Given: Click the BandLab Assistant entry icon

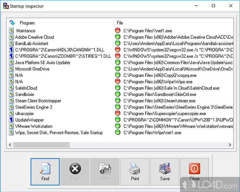Looking at the screenshot, I should coord(11,43).
